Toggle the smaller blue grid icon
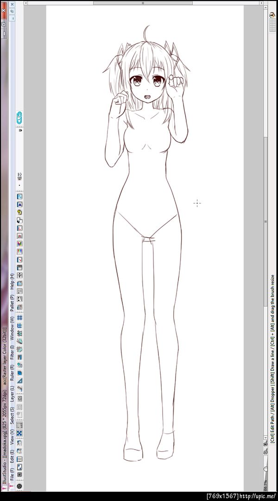Screen dimensions: 278x501 coord(19,326)
